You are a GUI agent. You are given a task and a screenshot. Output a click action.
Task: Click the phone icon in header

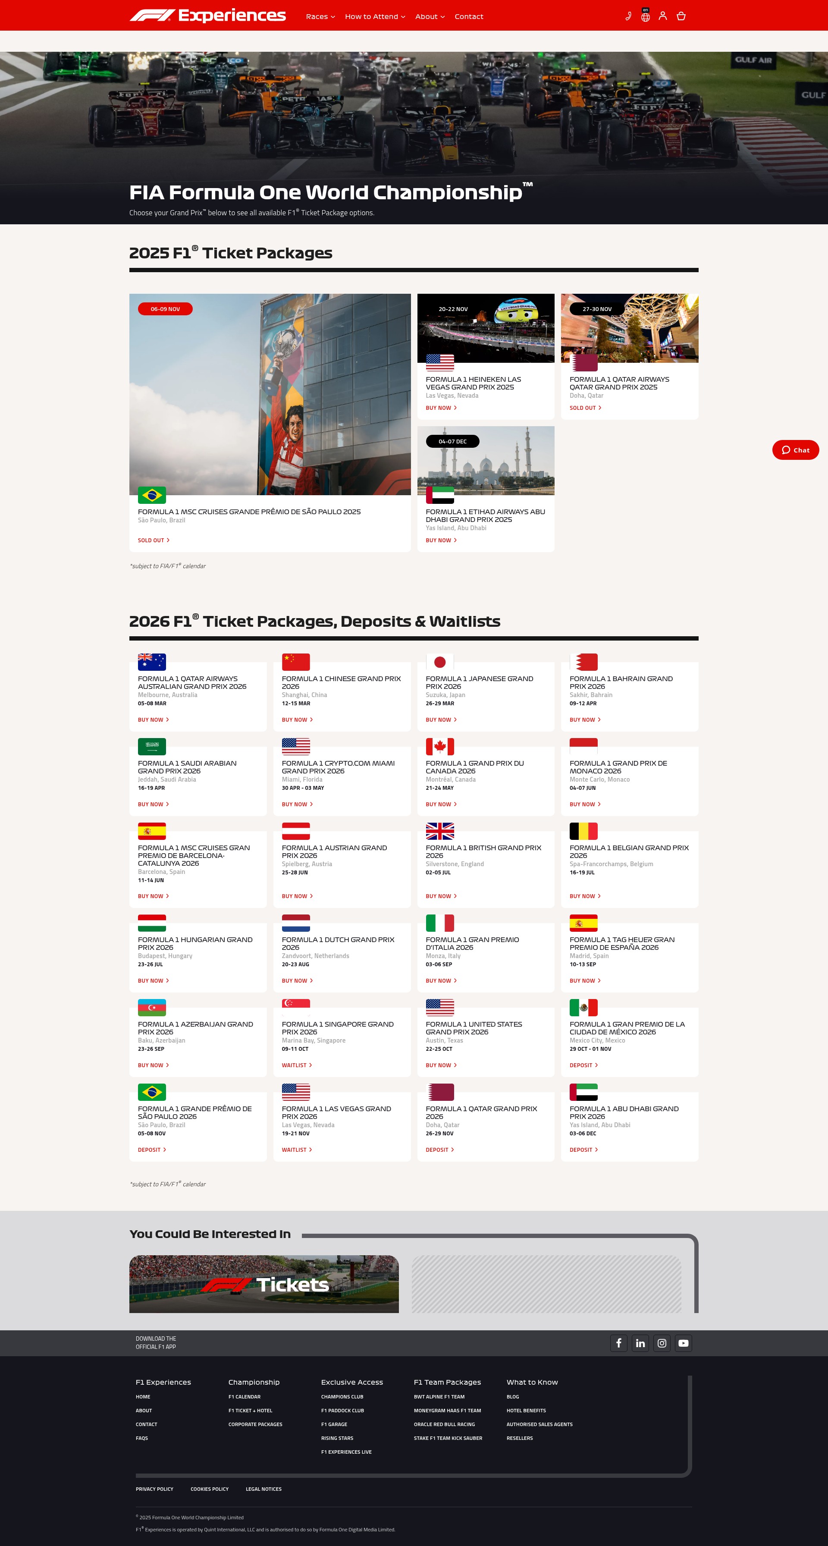pos(628,16)
